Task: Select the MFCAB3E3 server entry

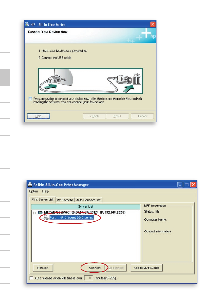Action: 85,212
